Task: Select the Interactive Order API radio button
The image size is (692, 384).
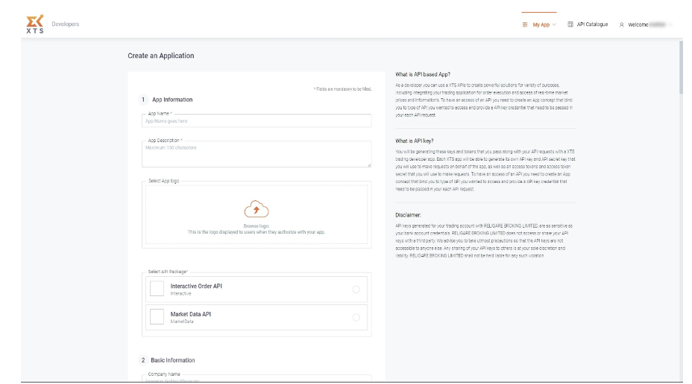Action: point(355,289)
